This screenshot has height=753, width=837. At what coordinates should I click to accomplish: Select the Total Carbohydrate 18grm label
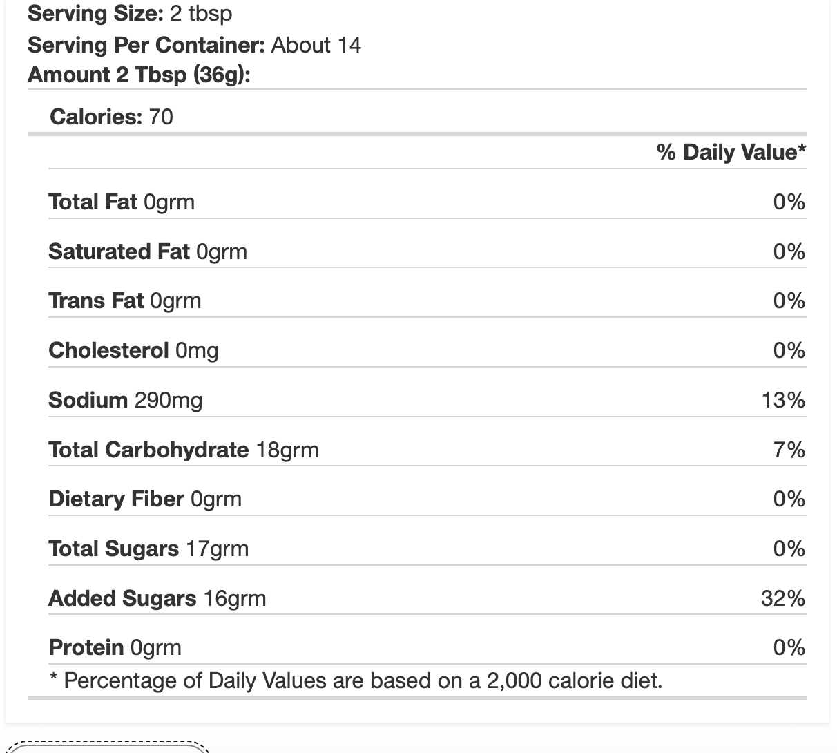(184, 450)
